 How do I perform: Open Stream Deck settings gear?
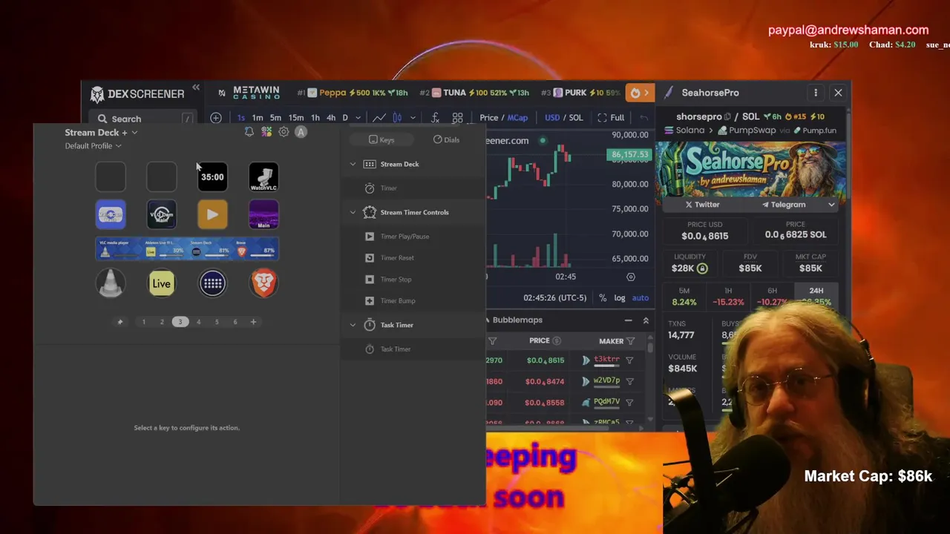tap(284, 132)
